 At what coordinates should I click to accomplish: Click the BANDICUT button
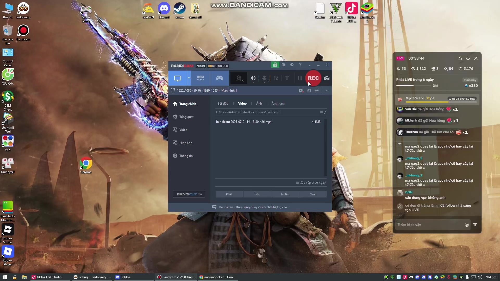click(x=189, y=194)
